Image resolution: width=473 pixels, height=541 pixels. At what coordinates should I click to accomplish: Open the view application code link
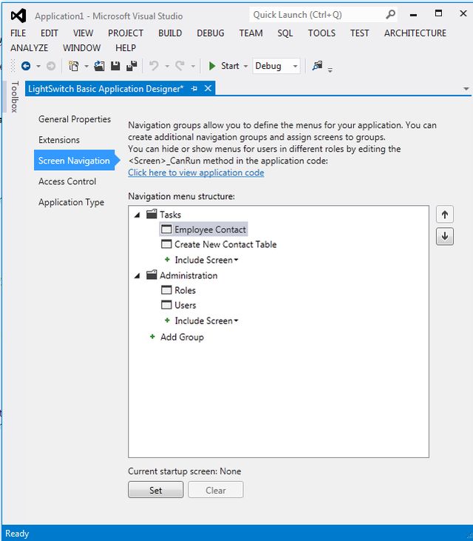point(196,172)
